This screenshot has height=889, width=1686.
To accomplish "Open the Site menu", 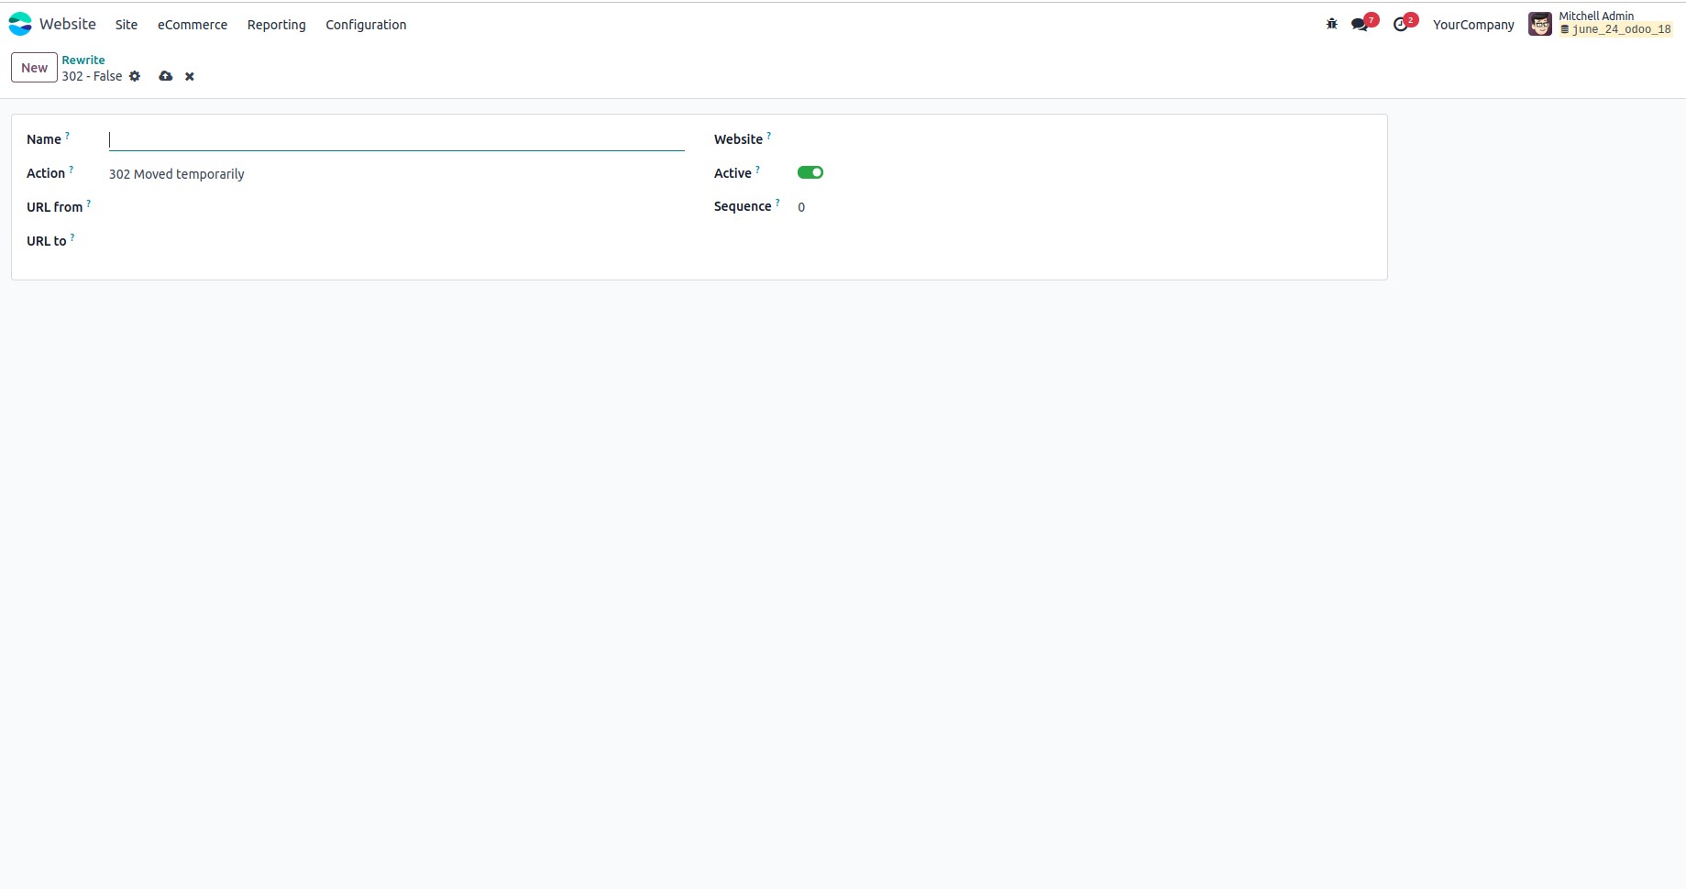I will coord(126,25).
